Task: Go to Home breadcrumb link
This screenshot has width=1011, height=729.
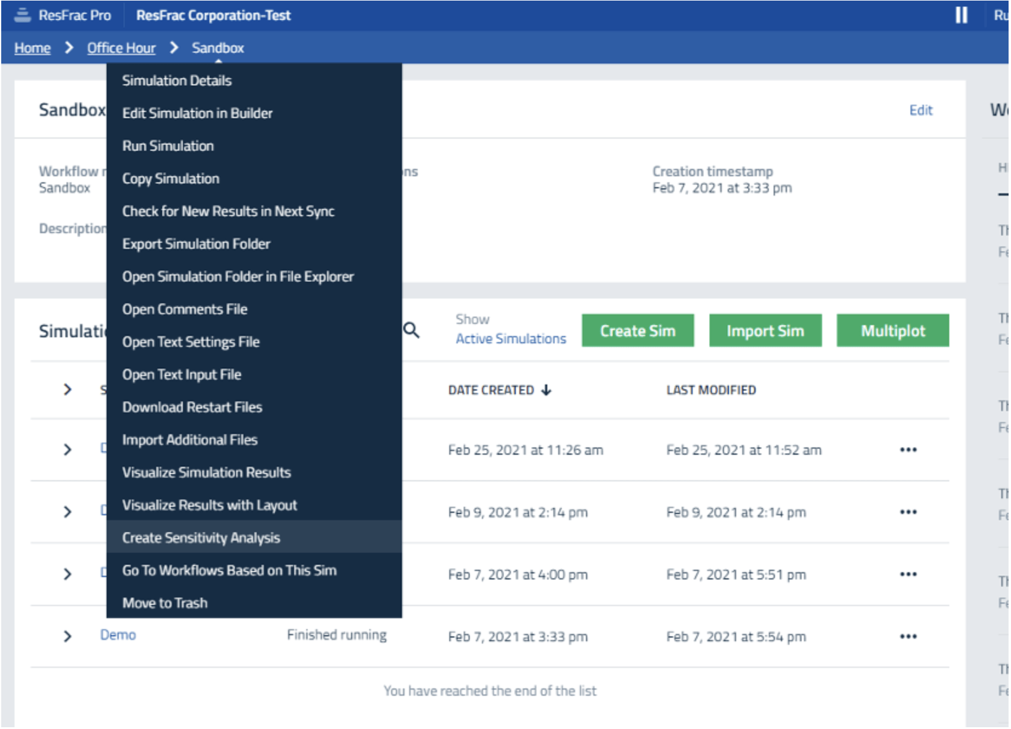Action: (x=33, y=48)
